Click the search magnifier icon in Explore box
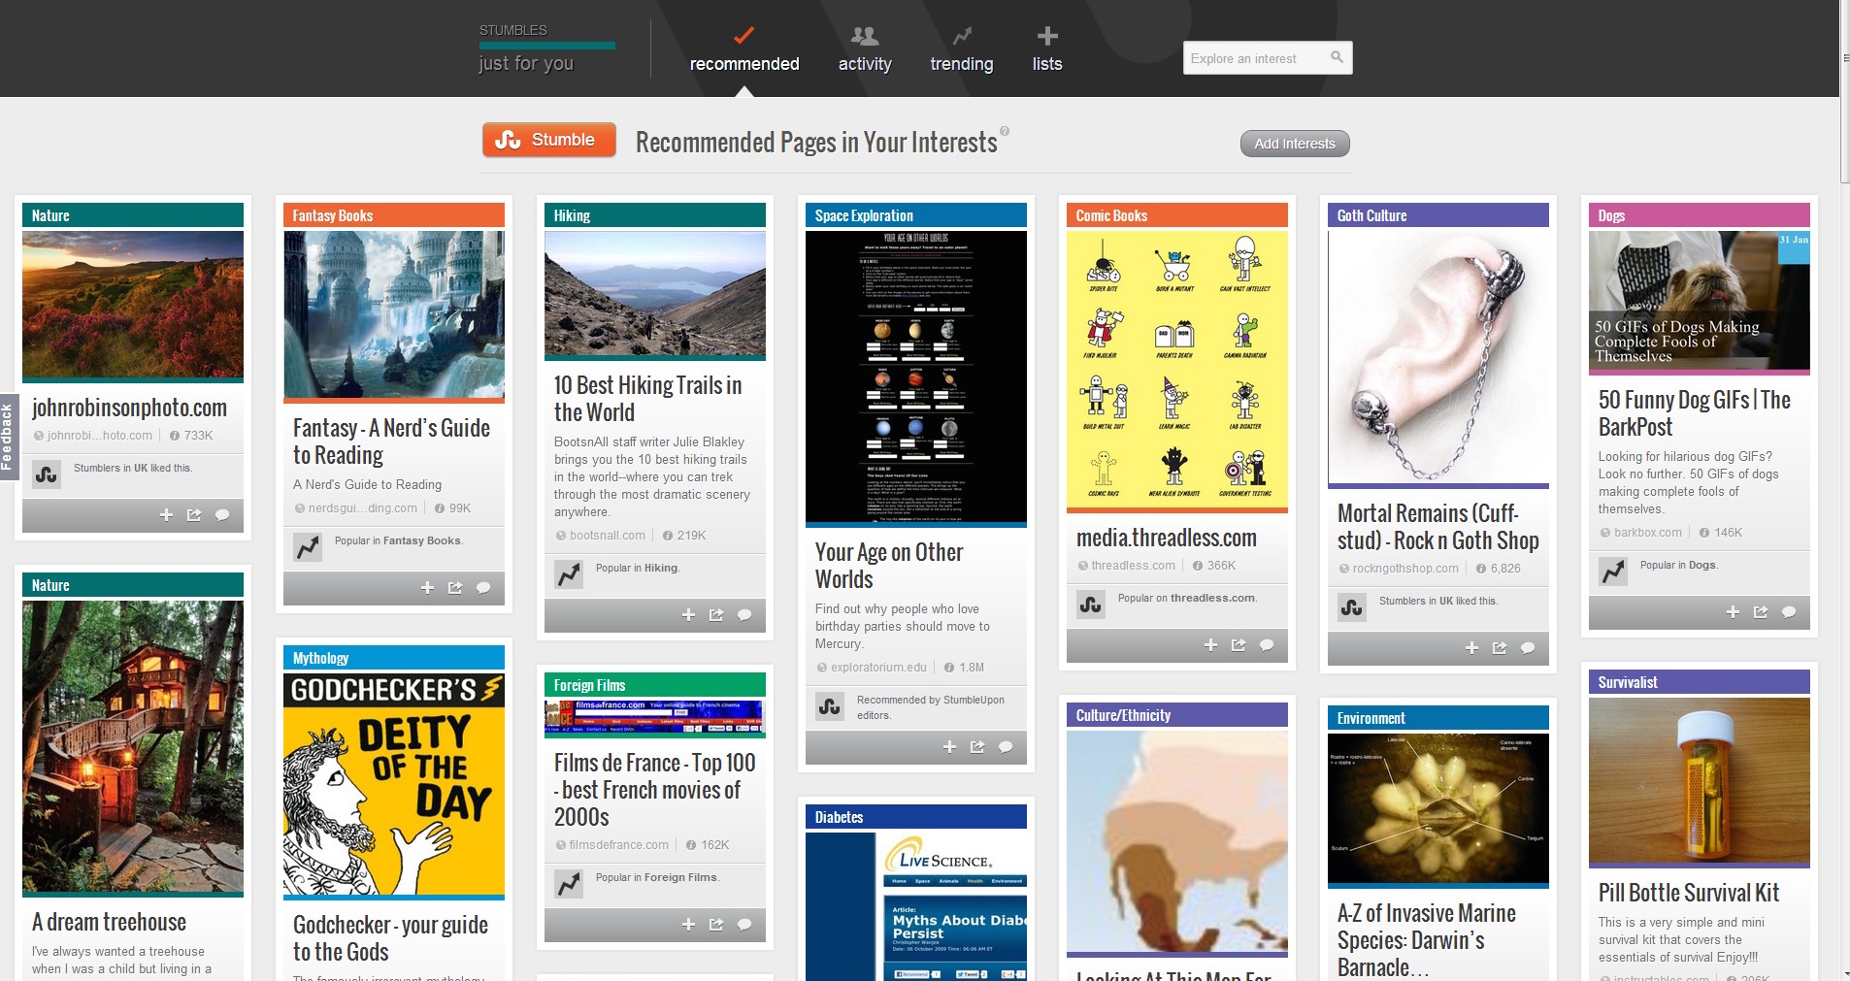 [x=1337, y=57]
